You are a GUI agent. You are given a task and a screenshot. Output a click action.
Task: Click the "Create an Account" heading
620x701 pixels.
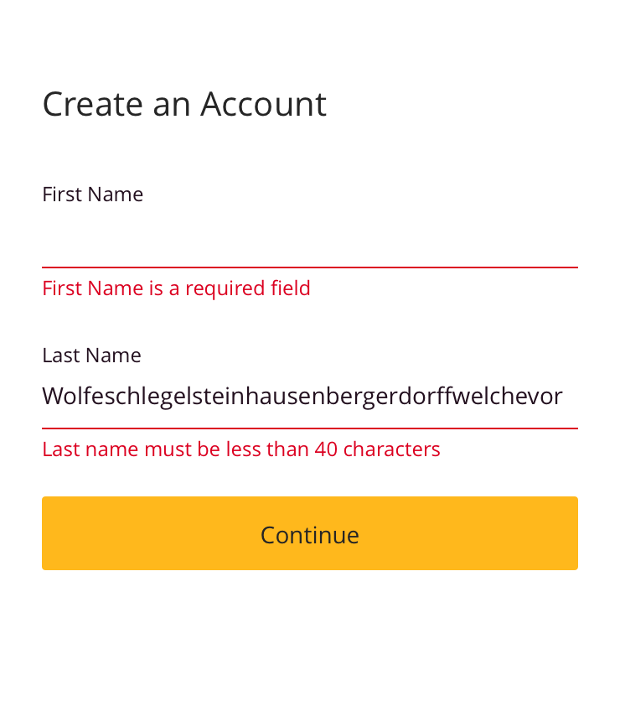pos(184,104)
